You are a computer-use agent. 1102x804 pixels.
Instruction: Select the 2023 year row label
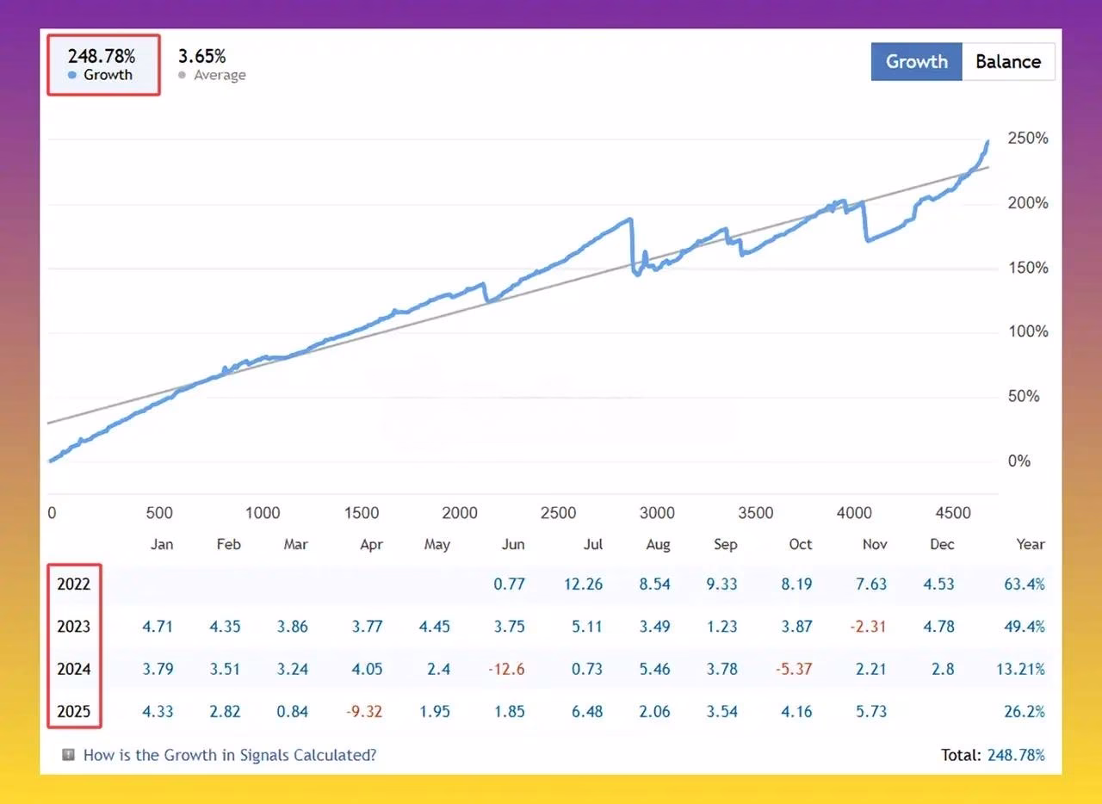pos(74,627)
